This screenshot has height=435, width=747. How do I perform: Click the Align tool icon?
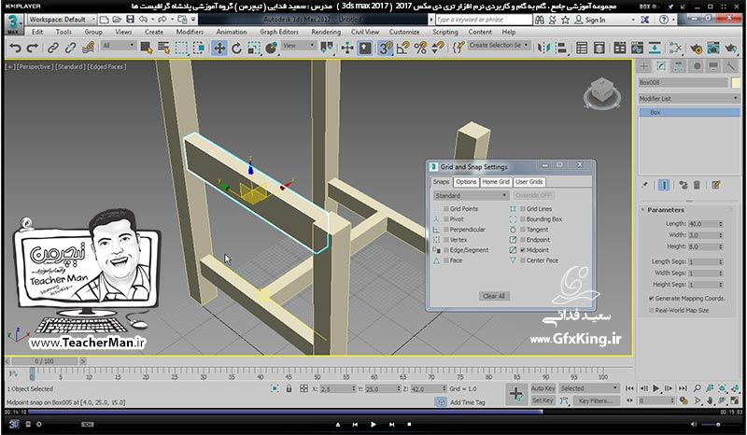pos(561,48)
